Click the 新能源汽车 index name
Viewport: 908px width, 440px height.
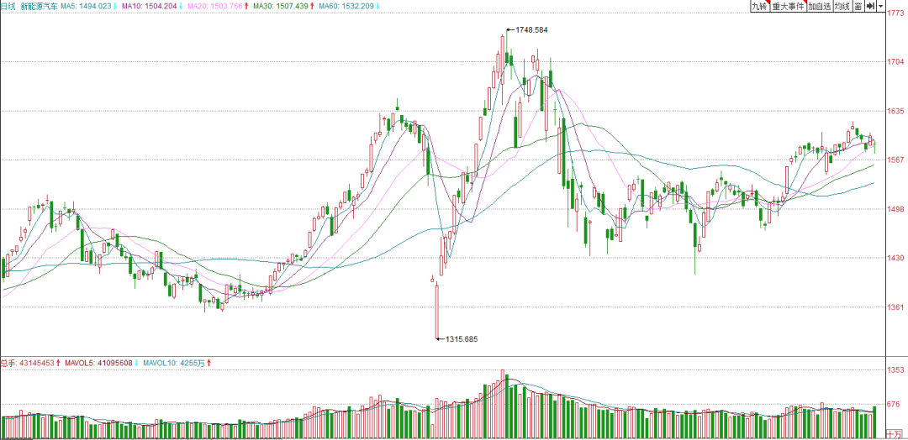(x=39, y=6)
